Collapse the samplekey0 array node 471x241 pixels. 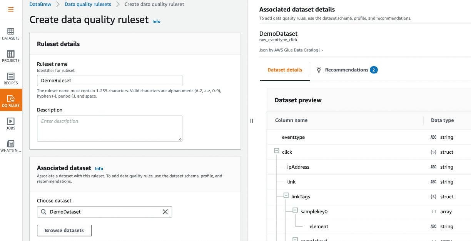[x=295, y=211]
